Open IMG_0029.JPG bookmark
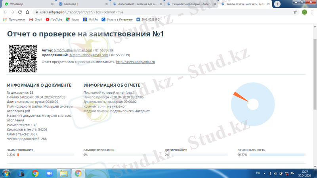 148,19
